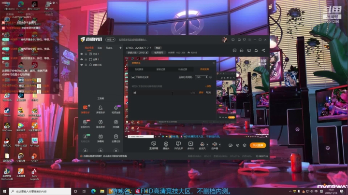Click orange +添加 link in dialog
348x195 pixels.
[208, 86]
